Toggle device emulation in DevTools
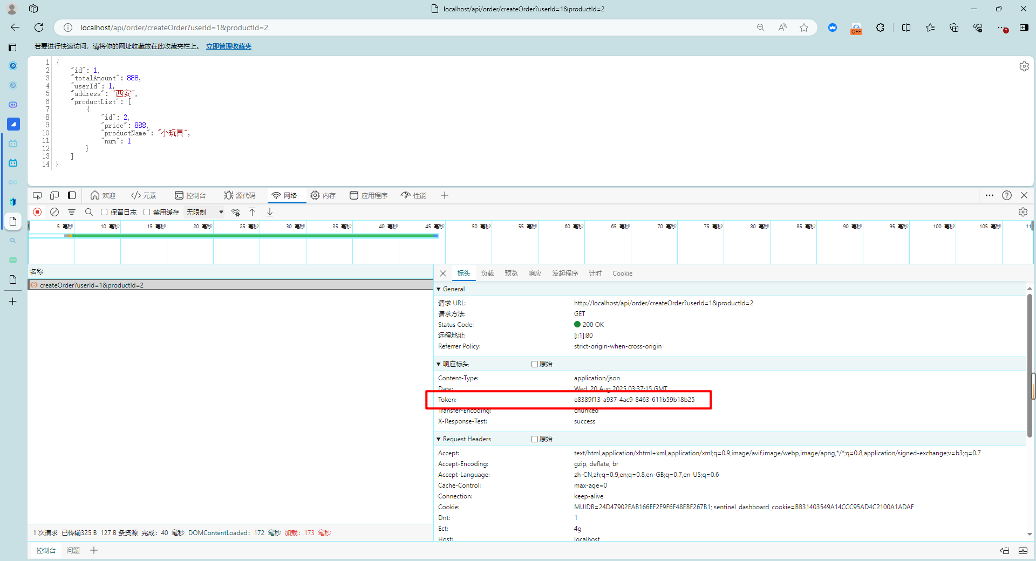The image size is (1036, 561). pyautogui.click(x=54, y=195)
